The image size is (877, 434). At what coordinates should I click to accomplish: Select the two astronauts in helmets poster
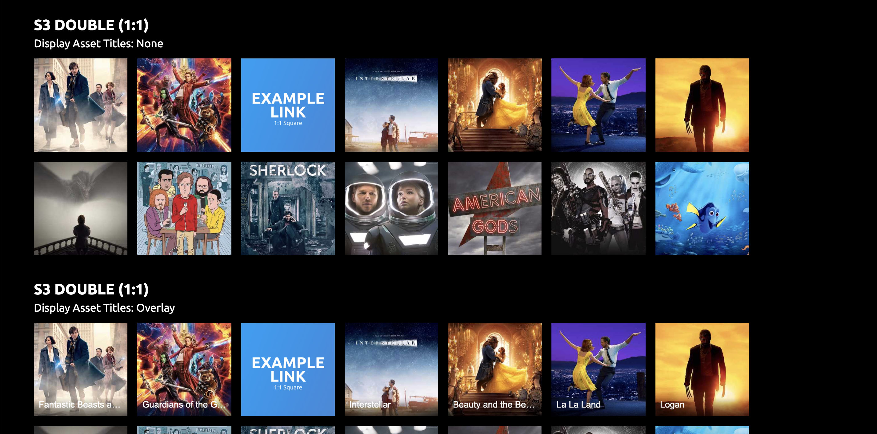coord(391,208)
